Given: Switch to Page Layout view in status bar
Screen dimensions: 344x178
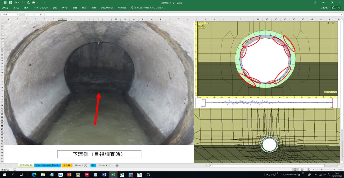Looking at the screenshot, I should 302,170.
